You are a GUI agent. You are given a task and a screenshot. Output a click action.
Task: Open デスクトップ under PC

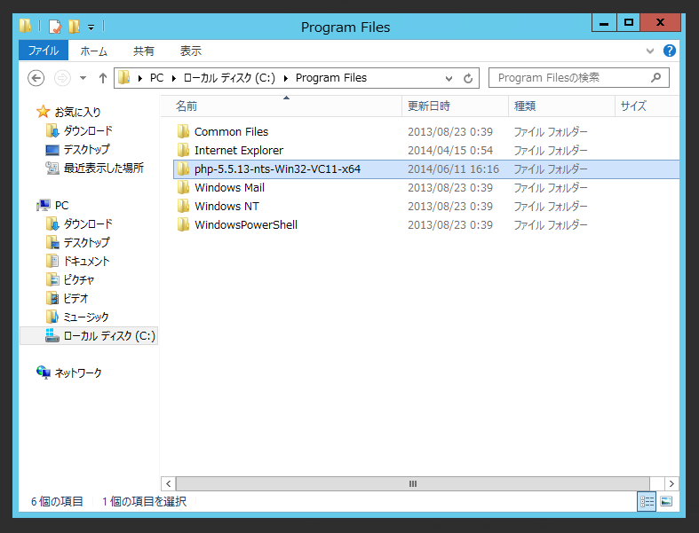[x=86, y=243]
